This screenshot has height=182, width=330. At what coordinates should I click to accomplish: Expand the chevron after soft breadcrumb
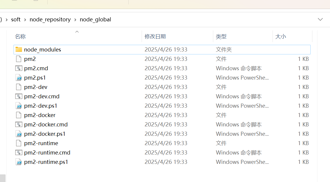point(25,20)
